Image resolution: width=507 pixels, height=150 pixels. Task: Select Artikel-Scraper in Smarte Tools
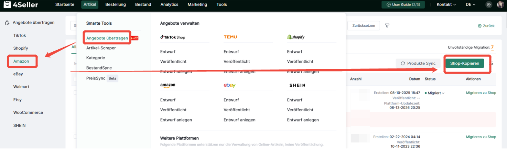[x=101, y=48]
